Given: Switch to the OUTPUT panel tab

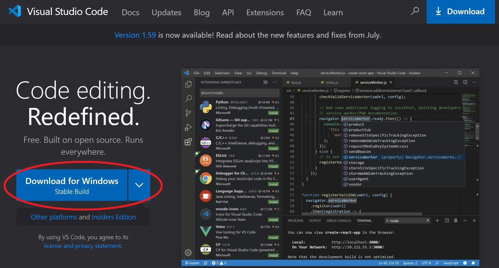Looking at the screenshot, I should click(315, 221).
